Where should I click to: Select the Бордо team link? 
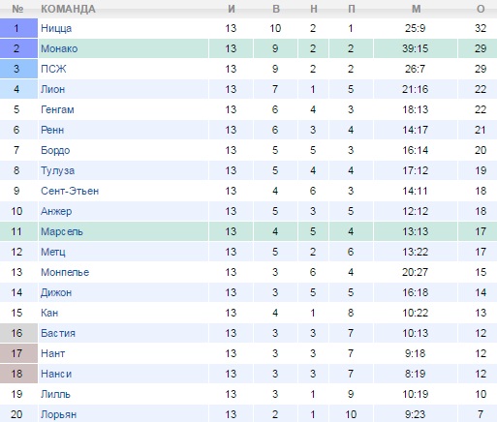[x=55, y=150]
